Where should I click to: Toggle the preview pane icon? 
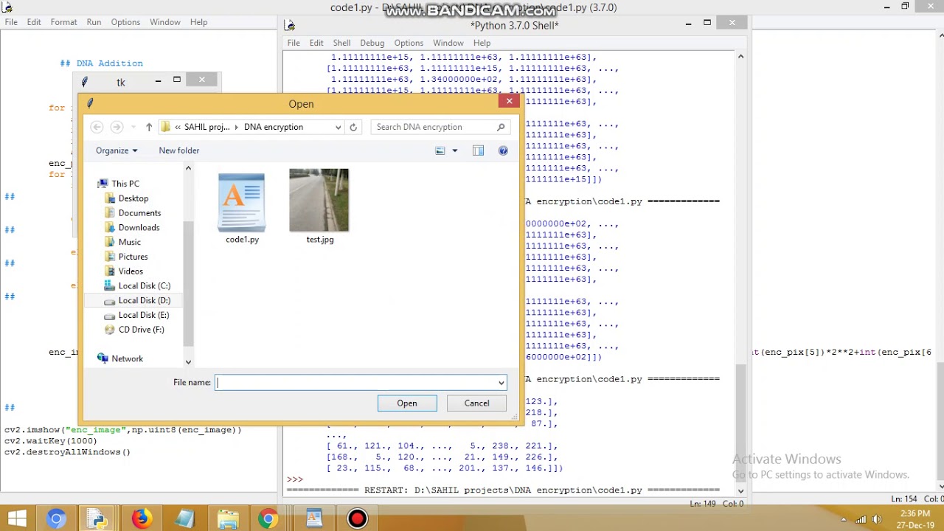point(478,150)
